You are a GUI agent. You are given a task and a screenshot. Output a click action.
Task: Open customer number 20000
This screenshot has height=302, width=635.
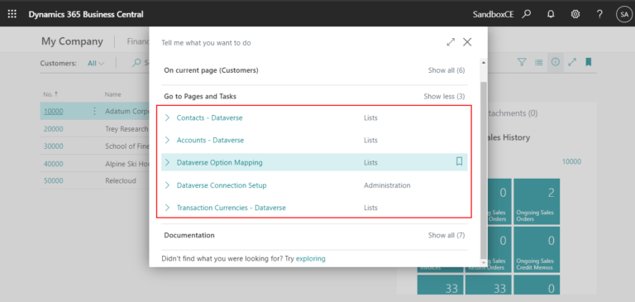pos(54,129)
